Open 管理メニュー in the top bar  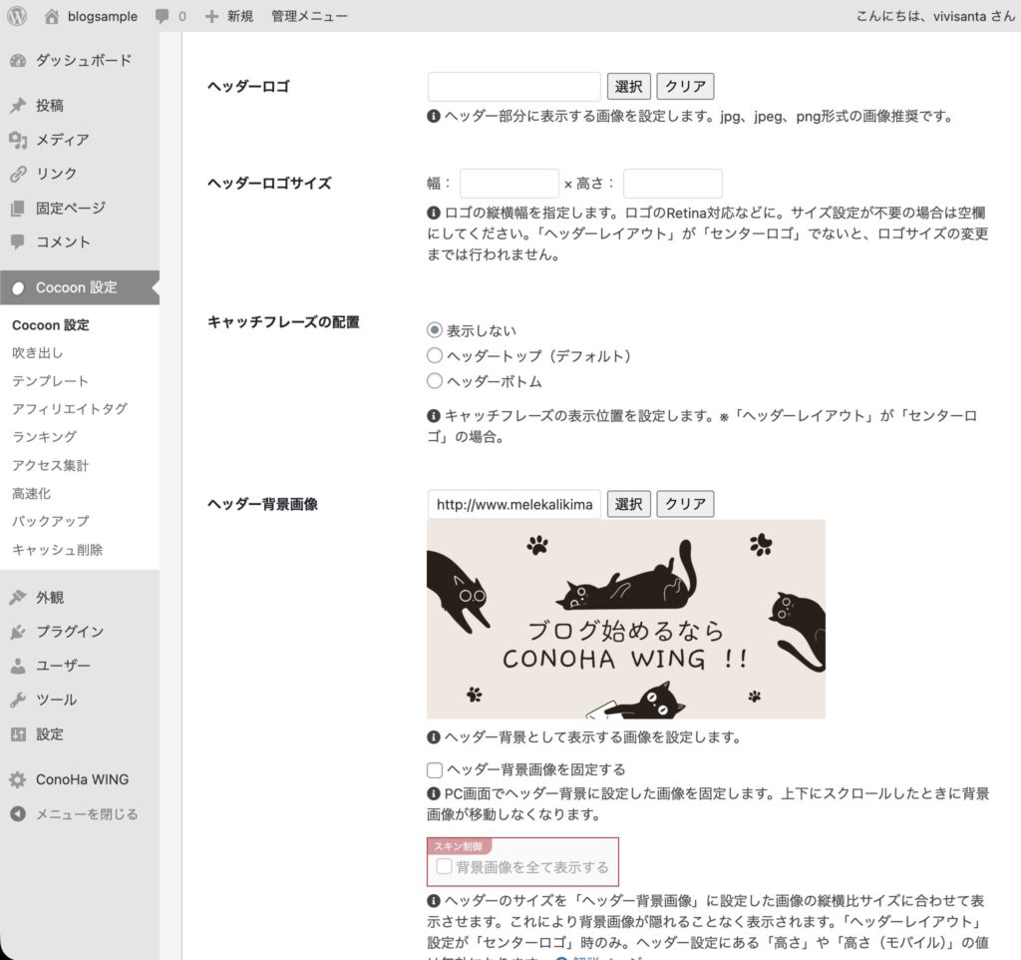pos(309,17)
